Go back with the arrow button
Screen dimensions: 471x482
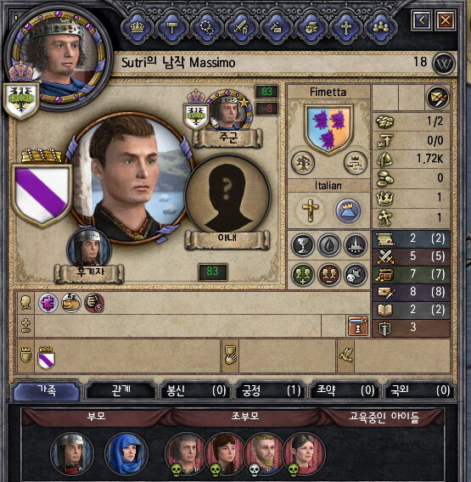click(422, 20)
